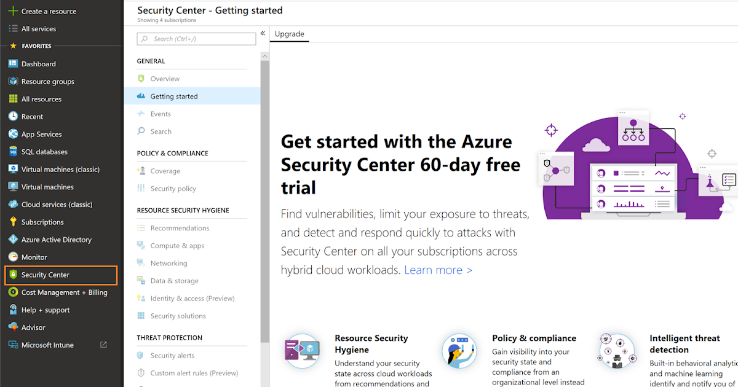View Recommendations under Resource Security Hygiene
This screenshot has width=738, height=387.
point(178,228)
